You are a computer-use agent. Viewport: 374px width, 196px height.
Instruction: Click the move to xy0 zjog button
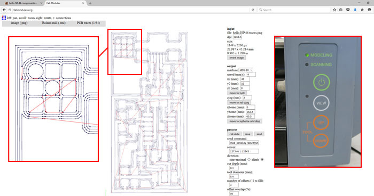click(x=239, y=102)
